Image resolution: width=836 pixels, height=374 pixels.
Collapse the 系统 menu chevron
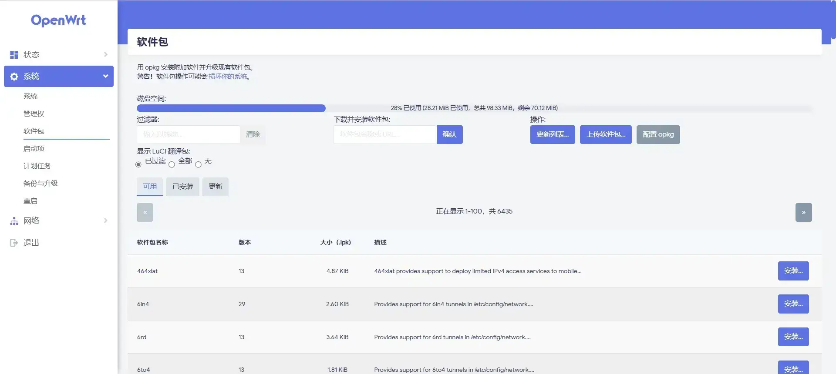pyautogui.click(x=105, y=77)
